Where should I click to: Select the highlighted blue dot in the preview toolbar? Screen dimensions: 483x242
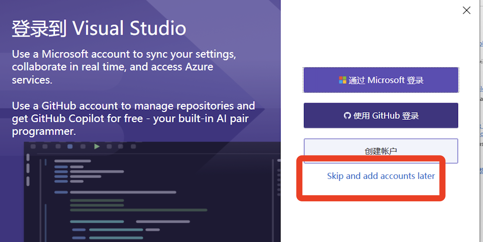69,146
